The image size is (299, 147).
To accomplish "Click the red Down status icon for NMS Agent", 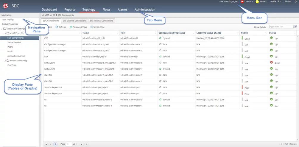I will 271,62.
